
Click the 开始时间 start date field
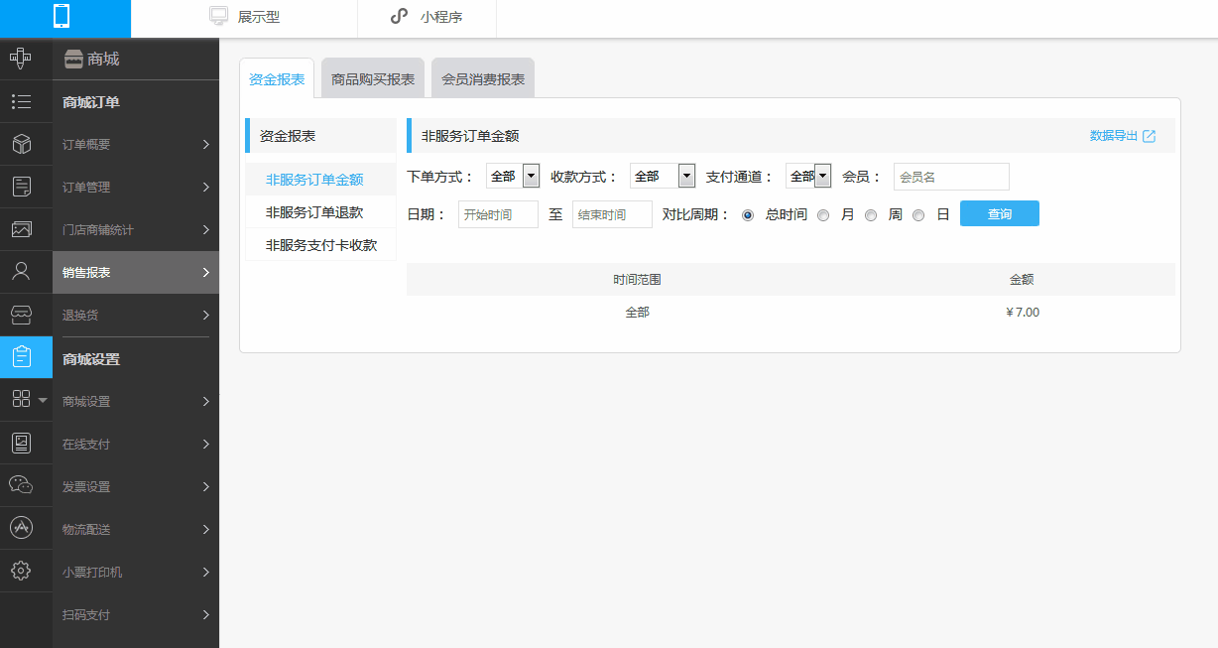pos(498,214)
